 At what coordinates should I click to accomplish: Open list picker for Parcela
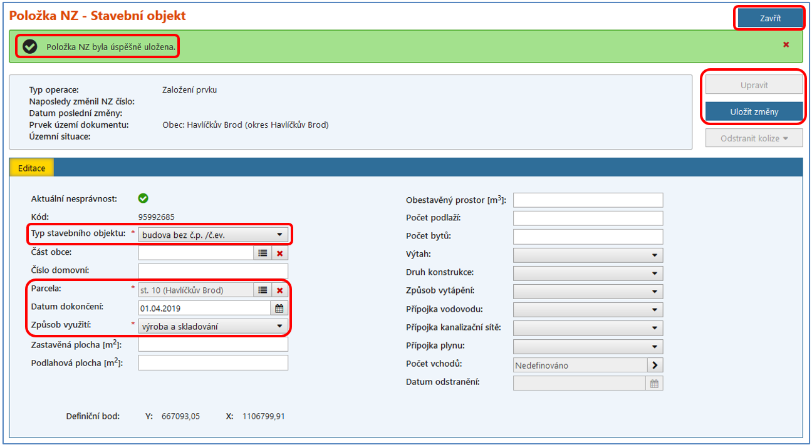(263, 290)
